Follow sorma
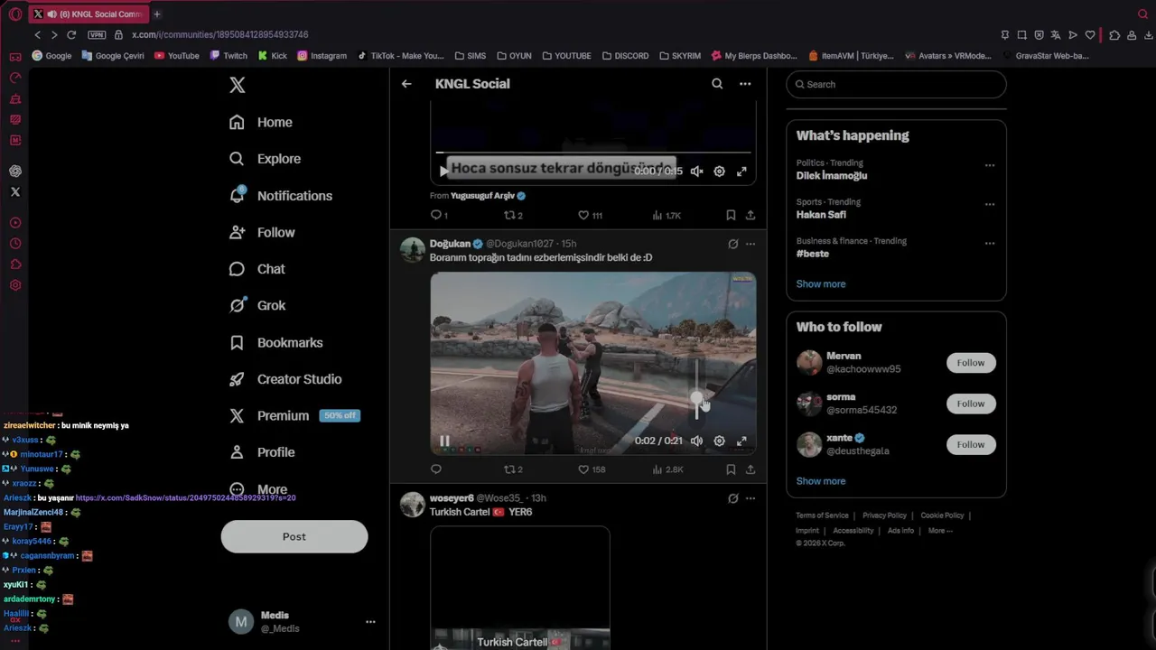 tap(971, 404)
